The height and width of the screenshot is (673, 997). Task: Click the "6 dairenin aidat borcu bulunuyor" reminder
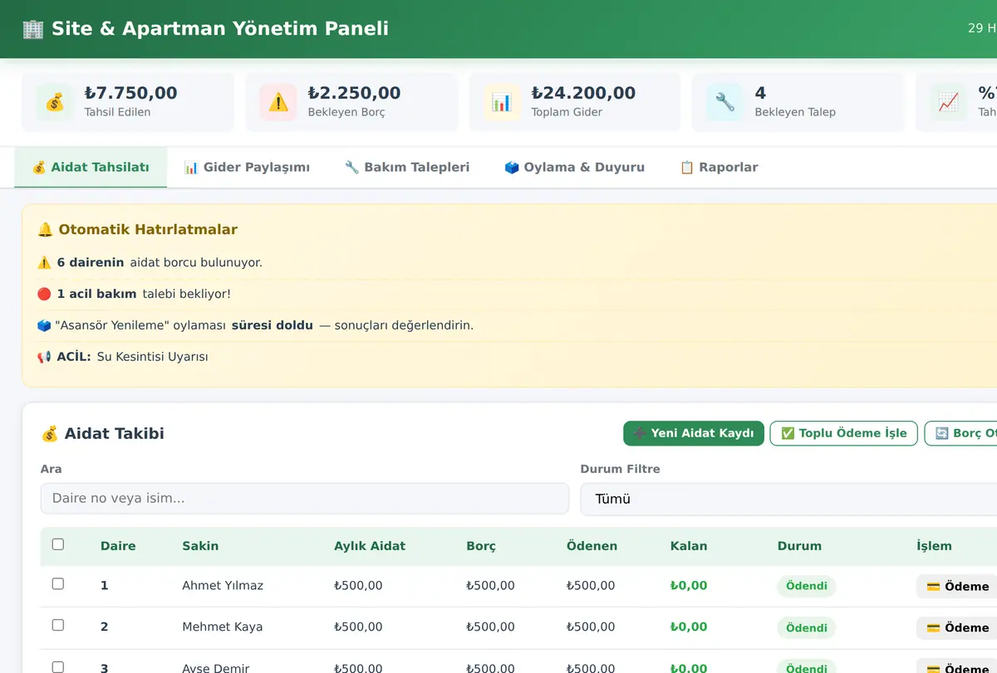150,262
